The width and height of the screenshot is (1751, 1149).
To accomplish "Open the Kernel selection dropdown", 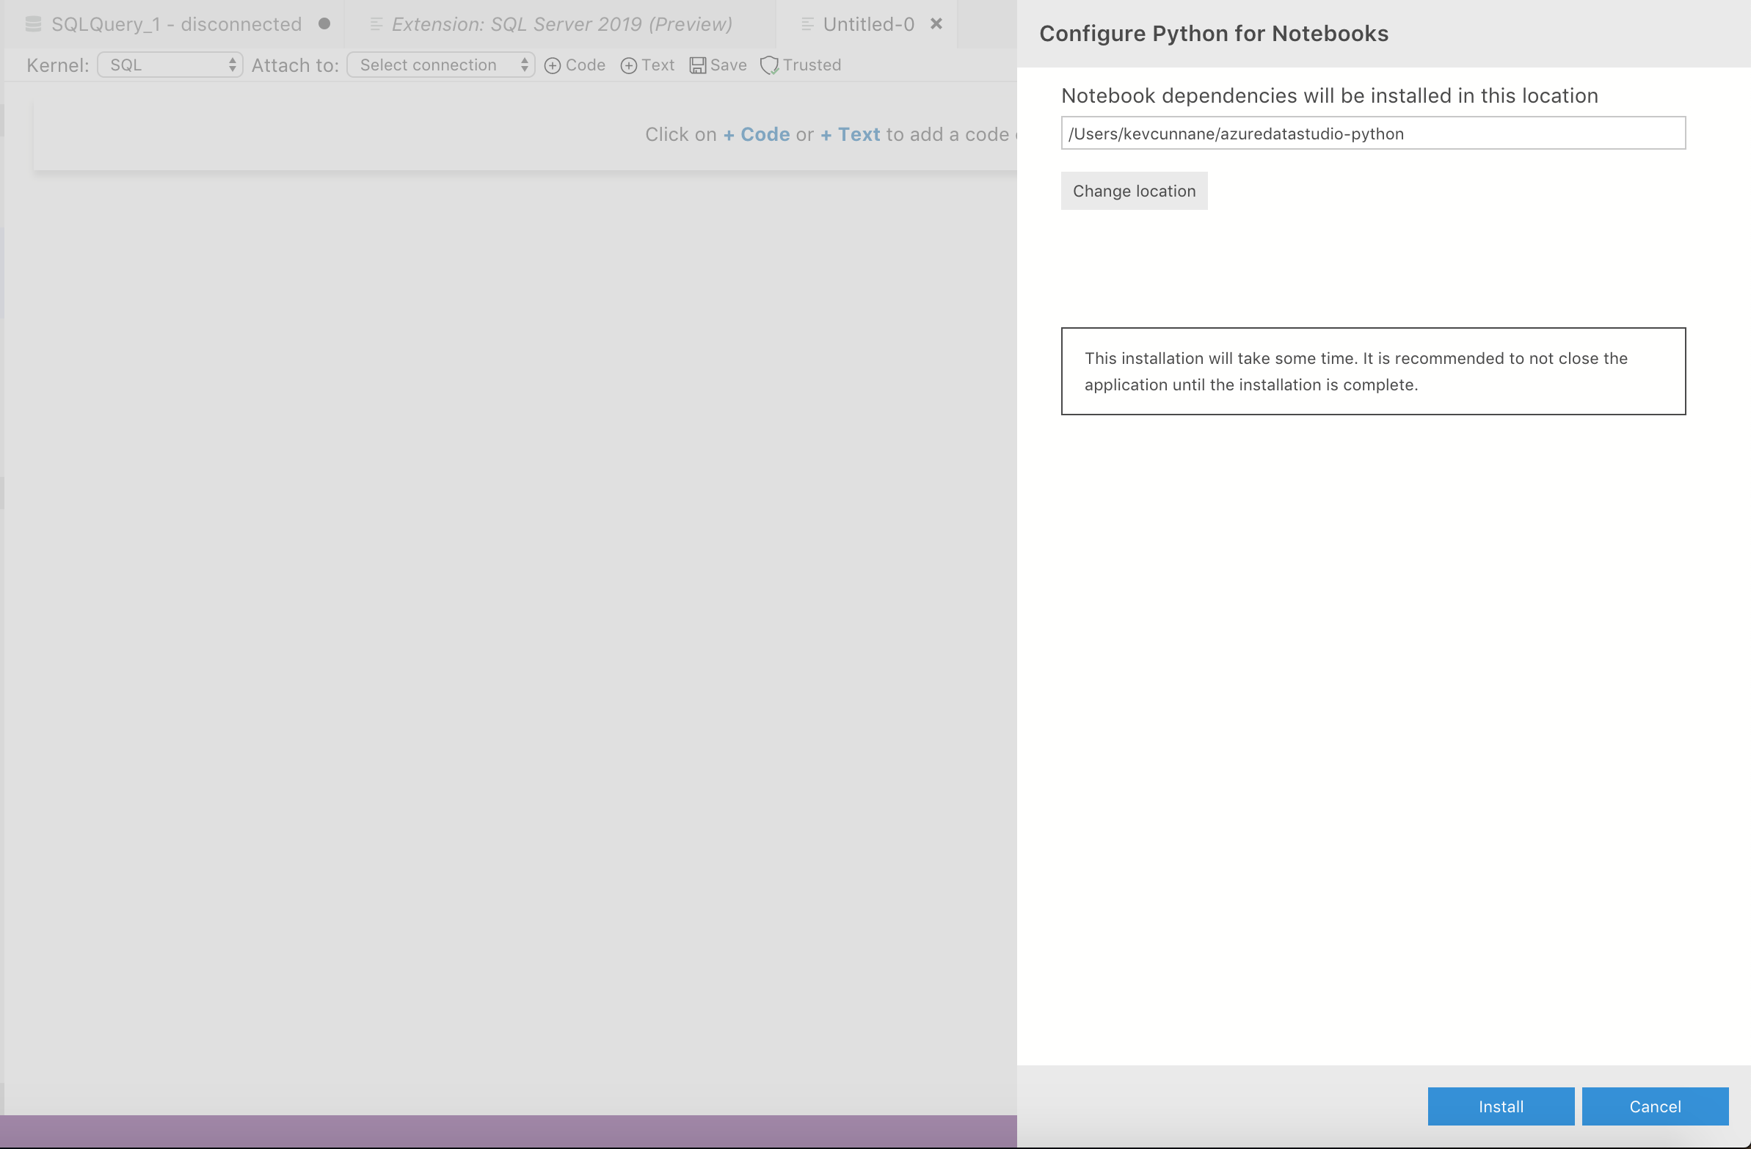I will [x=170, y=65].
